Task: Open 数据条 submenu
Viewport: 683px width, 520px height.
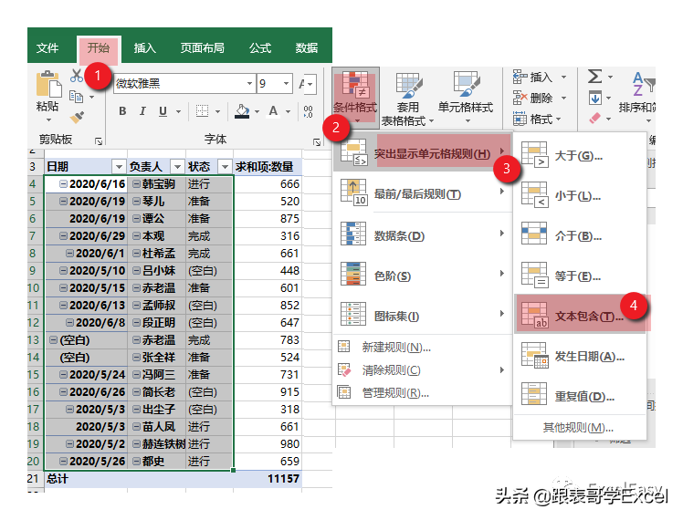Action: click(x=423, y=235)
